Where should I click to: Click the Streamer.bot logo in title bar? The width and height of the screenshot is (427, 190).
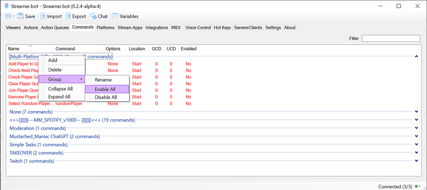coord(6,6)
